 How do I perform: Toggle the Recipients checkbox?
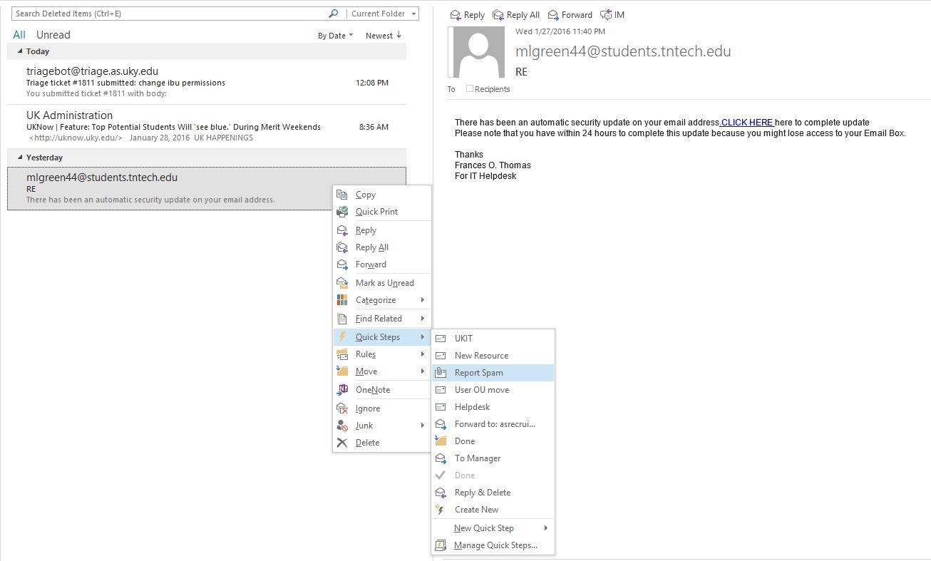click(469, 89)
